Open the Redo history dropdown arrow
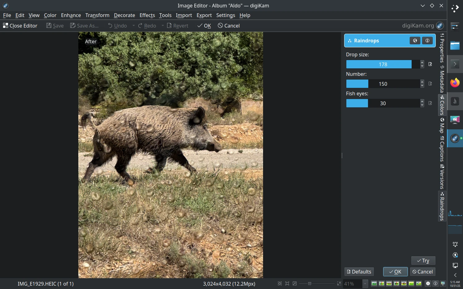 162,26
